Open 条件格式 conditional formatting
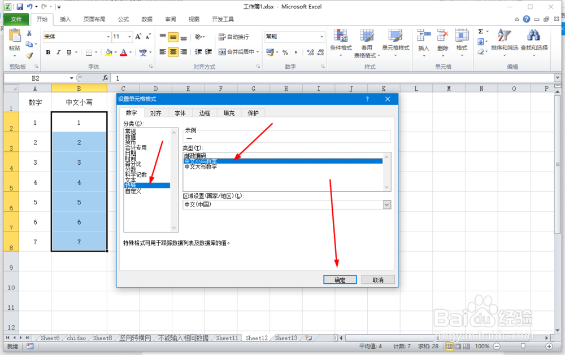This screenshot has width=565, height=355. pos(341,42)
